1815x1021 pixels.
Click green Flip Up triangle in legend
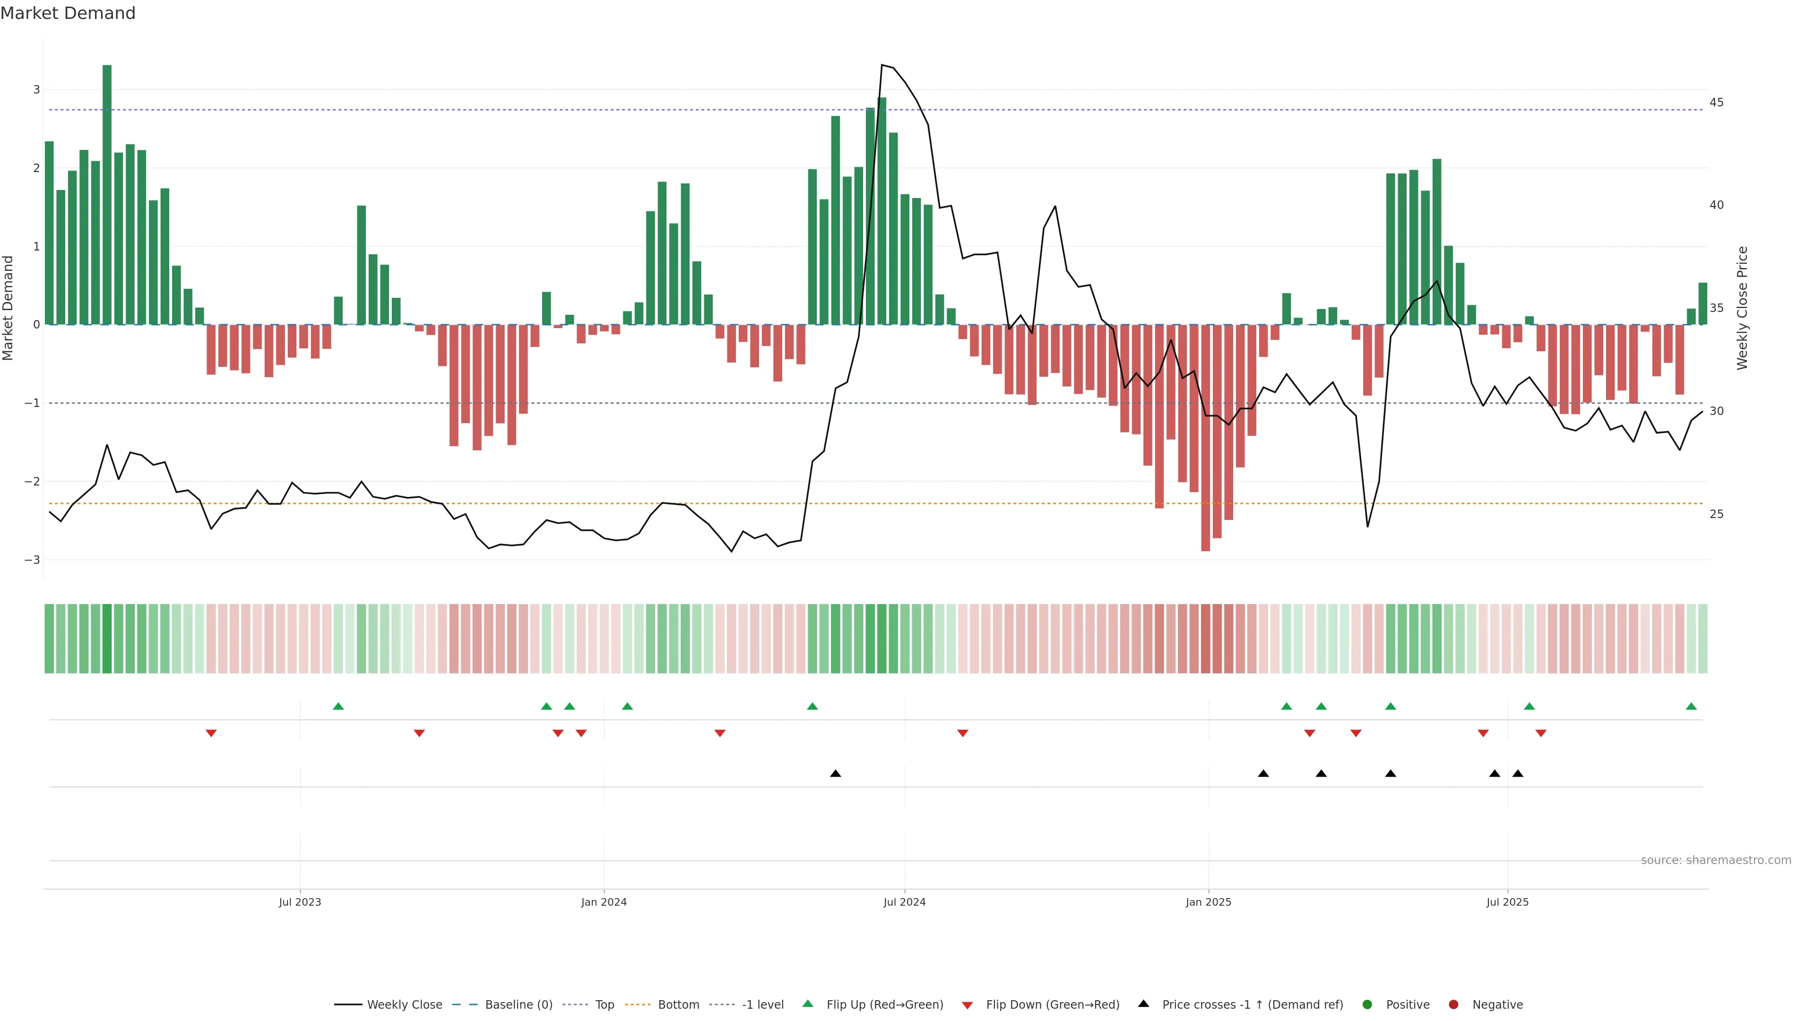808,1004
